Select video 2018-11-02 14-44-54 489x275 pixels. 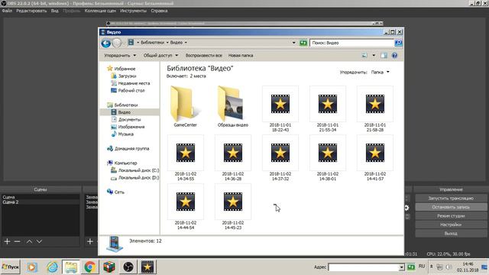[x=185, y=207]
